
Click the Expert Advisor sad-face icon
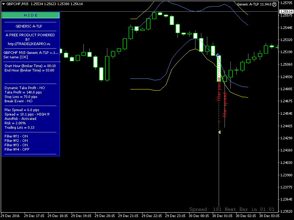pyautogui.click(x=274, y=4)
